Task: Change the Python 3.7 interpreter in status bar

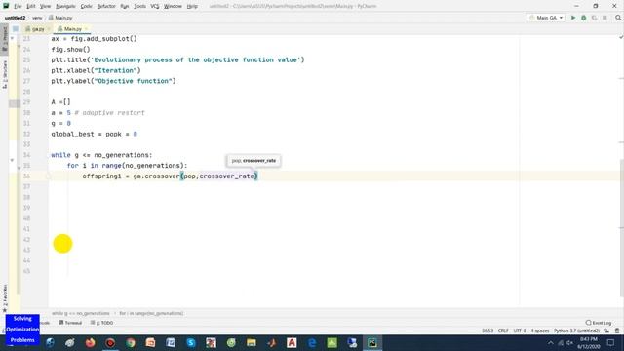Action: coord(576,331)
